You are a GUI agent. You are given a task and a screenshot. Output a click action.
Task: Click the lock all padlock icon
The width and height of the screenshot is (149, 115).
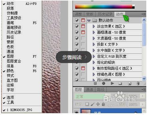tap(103, 104)
